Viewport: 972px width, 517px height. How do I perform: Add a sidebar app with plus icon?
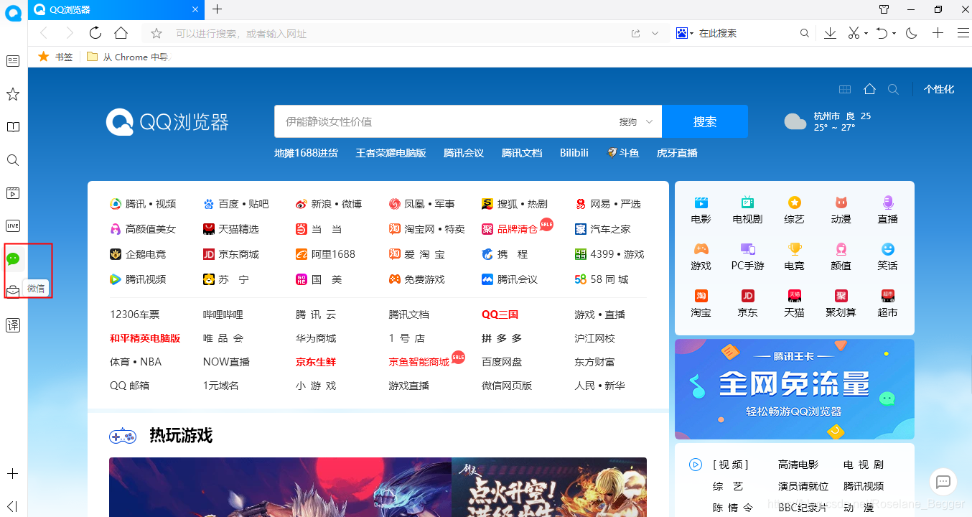(12, 474)
